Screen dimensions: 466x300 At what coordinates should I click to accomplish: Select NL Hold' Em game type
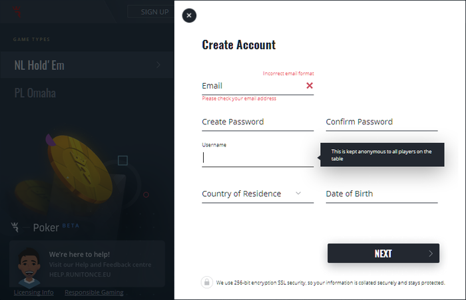click(x=40, y=65)
